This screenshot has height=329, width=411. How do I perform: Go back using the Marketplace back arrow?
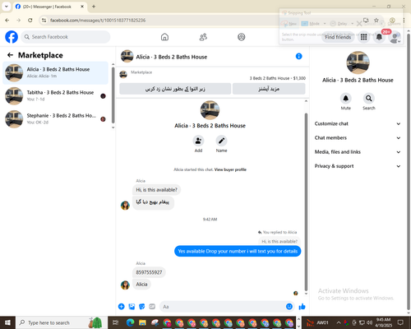[10, 55]
